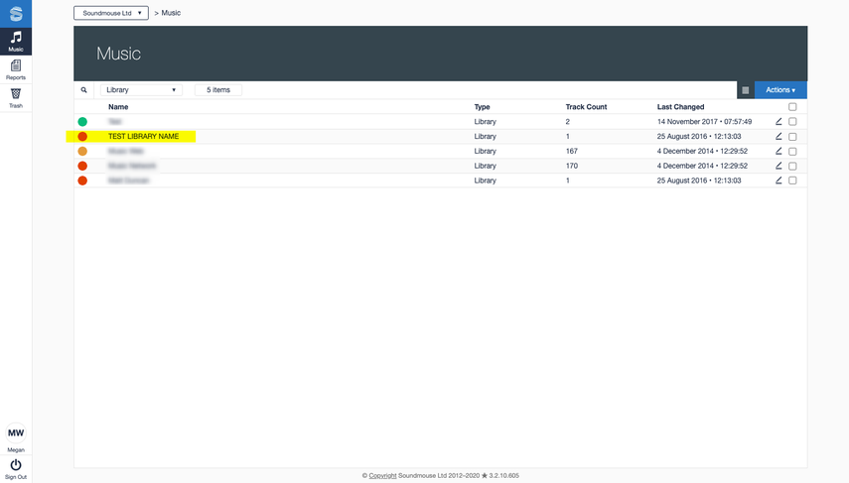Sort by Track Count column header

(586, 106)
